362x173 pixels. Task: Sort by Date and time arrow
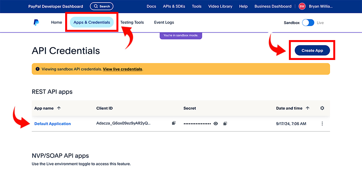tap(307, 108)
